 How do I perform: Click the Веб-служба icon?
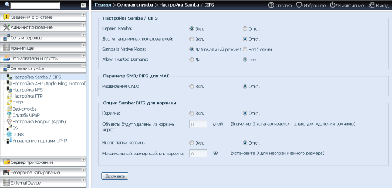pyautogui.click(x=9, y=109)
